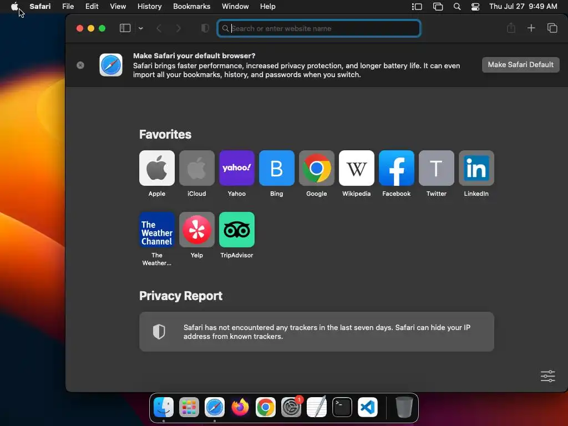This screenshot has height=426, width=568.
Task: Show tab overview
Action: pos(552,28)
